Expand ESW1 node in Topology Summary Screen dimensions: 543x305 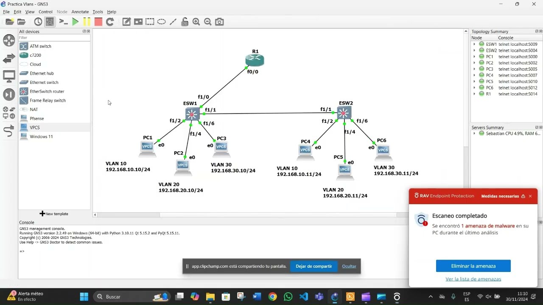click(x=474, y=44)
